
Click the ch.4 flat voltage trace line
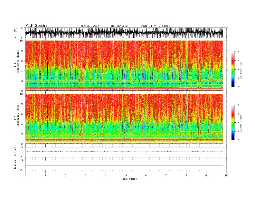coord(124,165)
